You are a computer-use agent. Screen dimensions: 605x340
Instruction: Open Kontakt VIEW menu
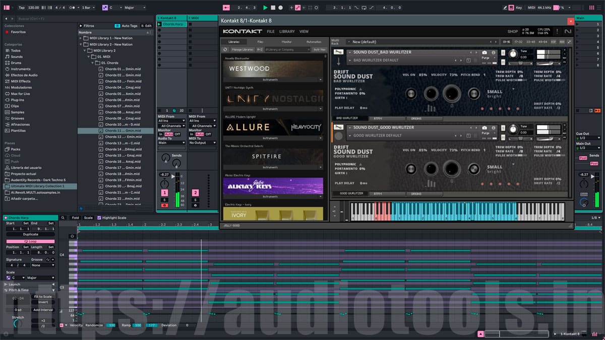[x=304, y=31]
